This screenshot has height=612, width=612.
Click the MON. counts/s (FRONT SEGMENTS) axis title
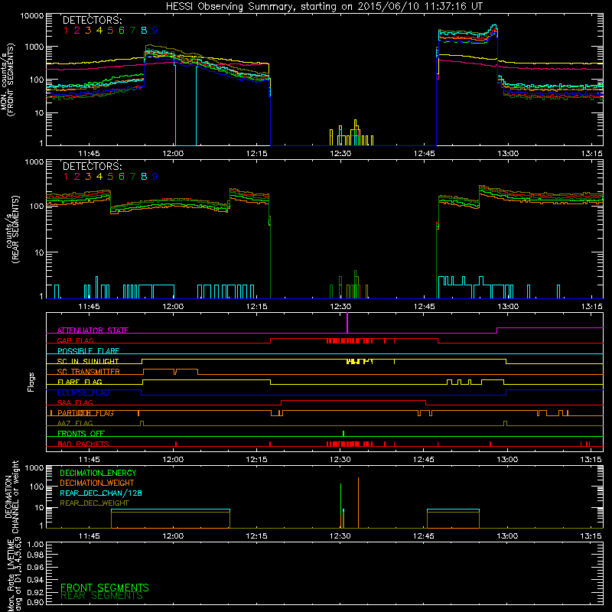[x=7, y=80]
